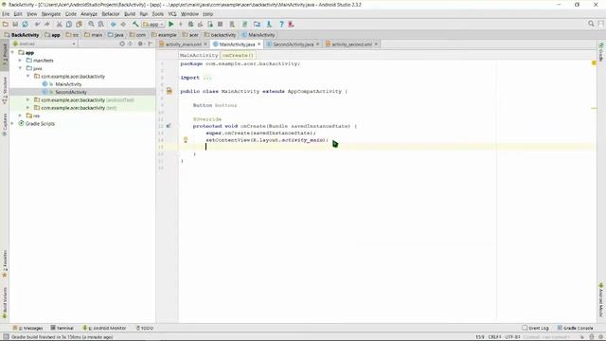Click the Undo toolbar icon
606x341 pixels.
point(38,25)
